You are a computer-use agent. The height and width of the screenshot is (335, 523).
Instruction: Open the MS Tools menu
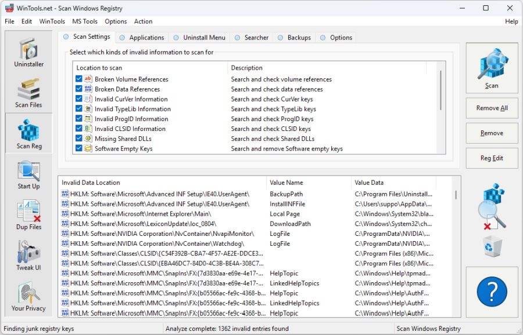[x=84, y=21]
